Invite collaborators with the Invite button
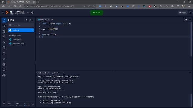The height and width of the screenshot is (108, 193). click(182, 13)
